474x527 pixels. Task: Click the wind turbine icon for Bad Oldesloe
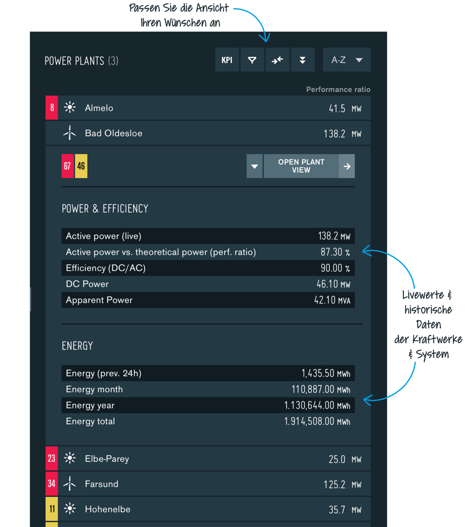coord(70,133)
